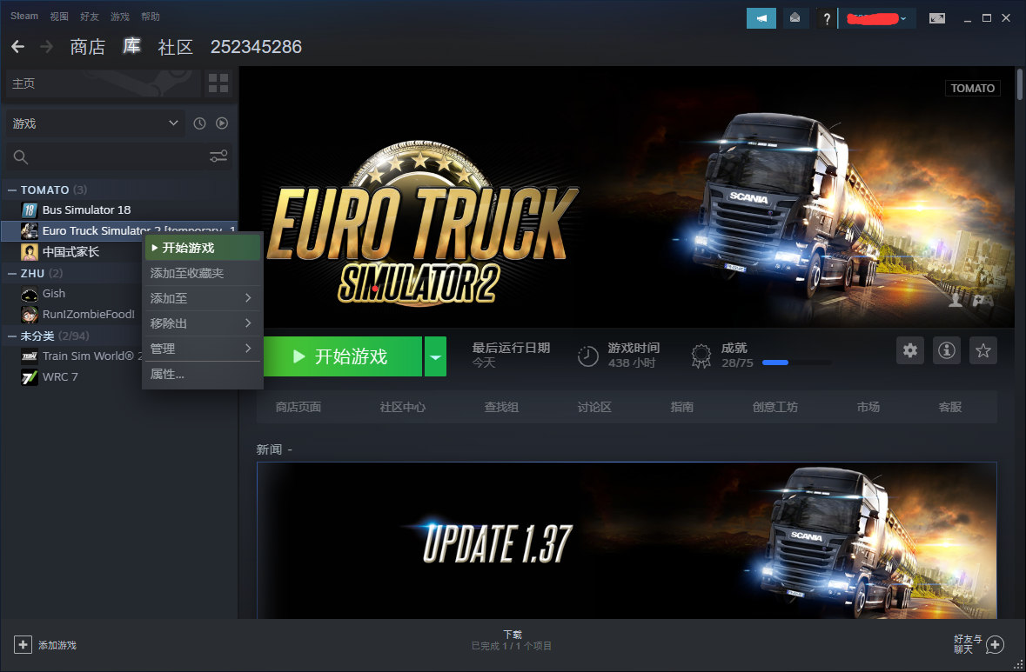Viewport: 1026px width, 672px height.
Task: Show game info via the info icon
Action: click(947, 350)
